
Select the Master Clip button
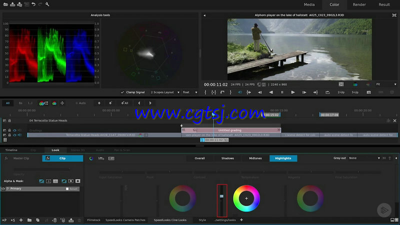21,158
